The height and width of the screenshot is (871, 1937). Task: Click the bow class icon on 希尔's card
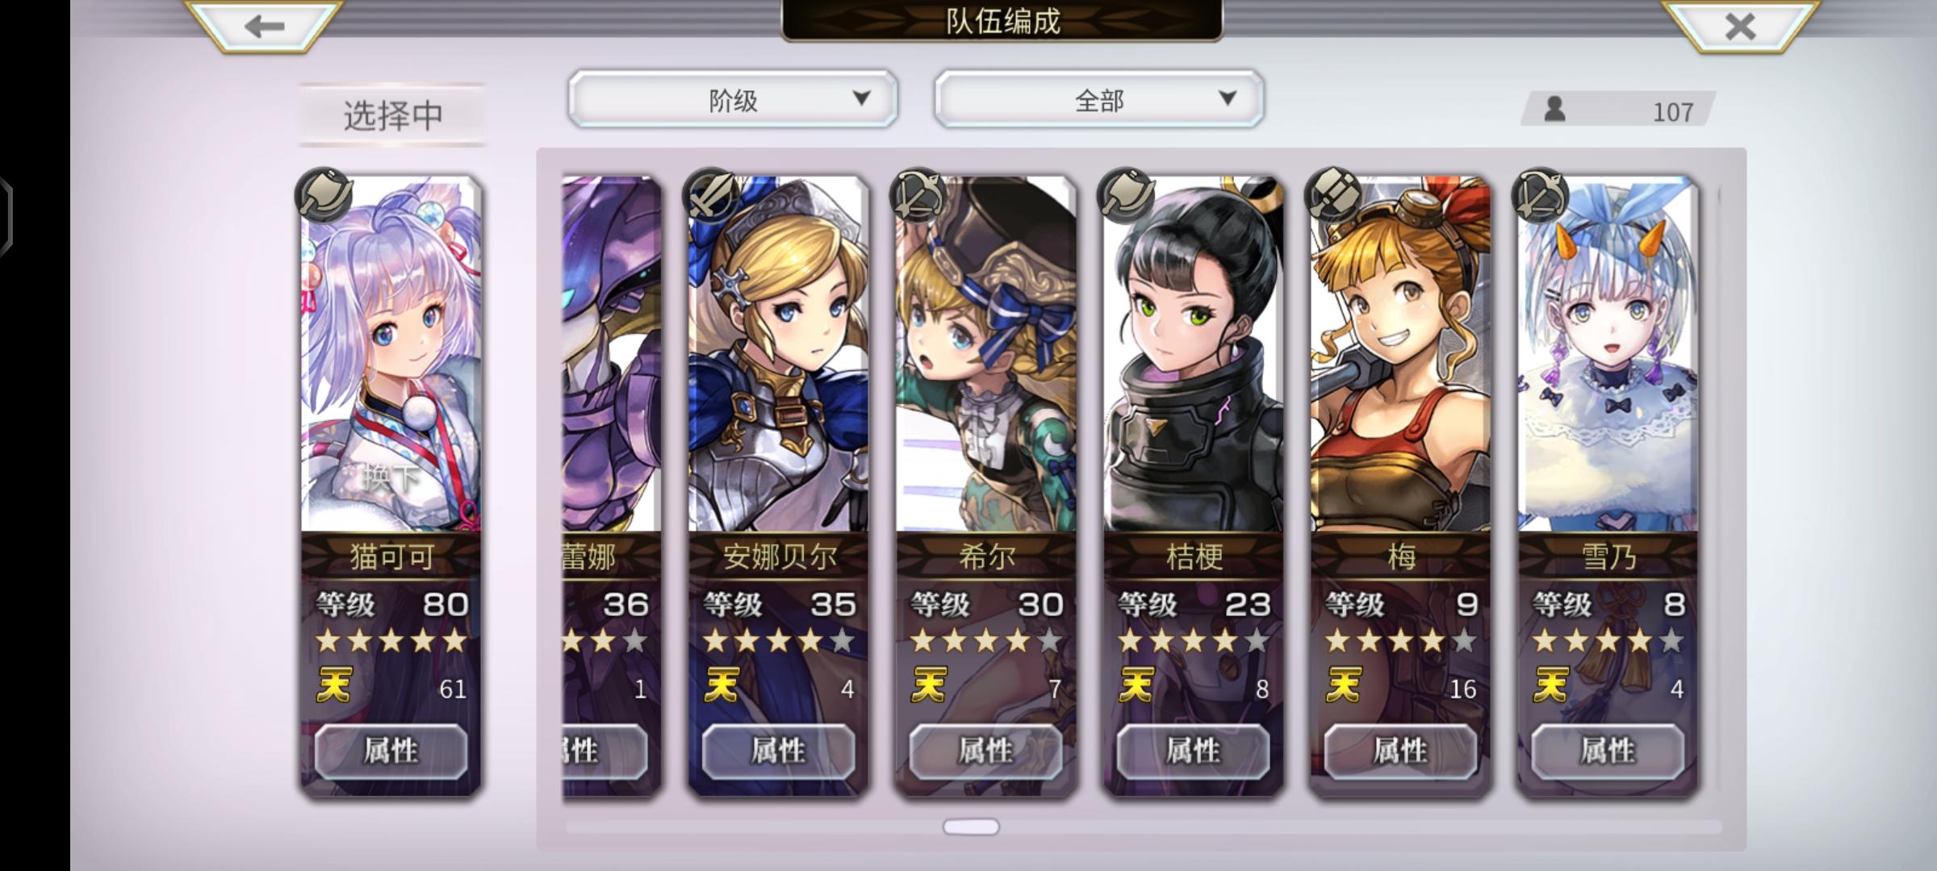pyautogui.click(x=918, y=194)
